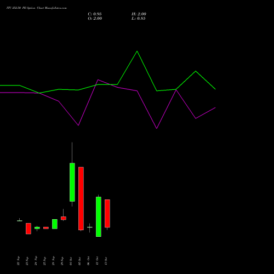The height and width of the screenshot is (274, 274).
Task: Click the '01 Oct' date axis label
Action: [x=71, y=261]
